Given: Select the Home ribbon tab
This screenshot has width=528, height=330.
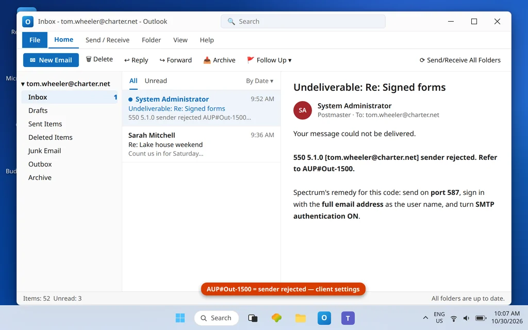Looking at the screenshot, I should click(63, 40).
